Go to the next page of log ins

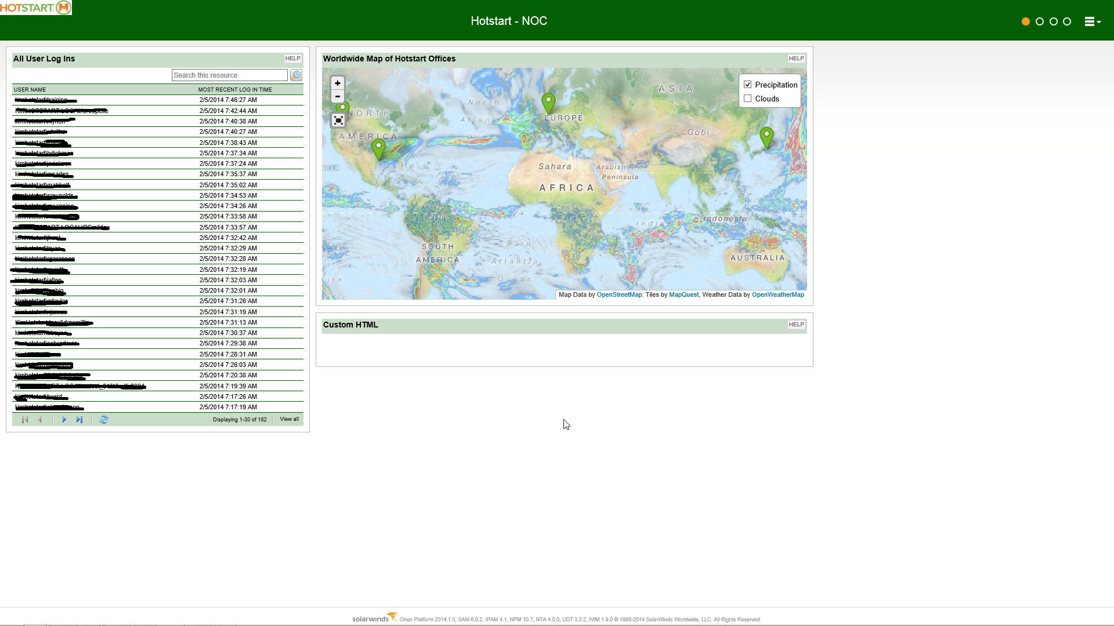click(x=64, y=420)
